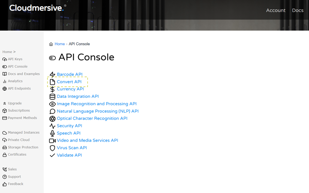Viewport: 309px width, 193px height.
Task: Open the Security API link
Action: [x=69, y=126]
